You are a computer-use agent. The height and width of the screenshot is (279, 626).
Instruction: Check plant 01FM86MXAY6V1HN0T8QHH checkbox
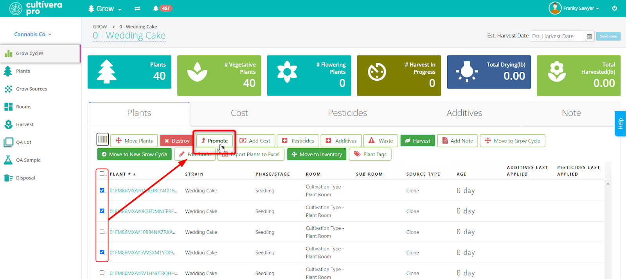[102, 273]
